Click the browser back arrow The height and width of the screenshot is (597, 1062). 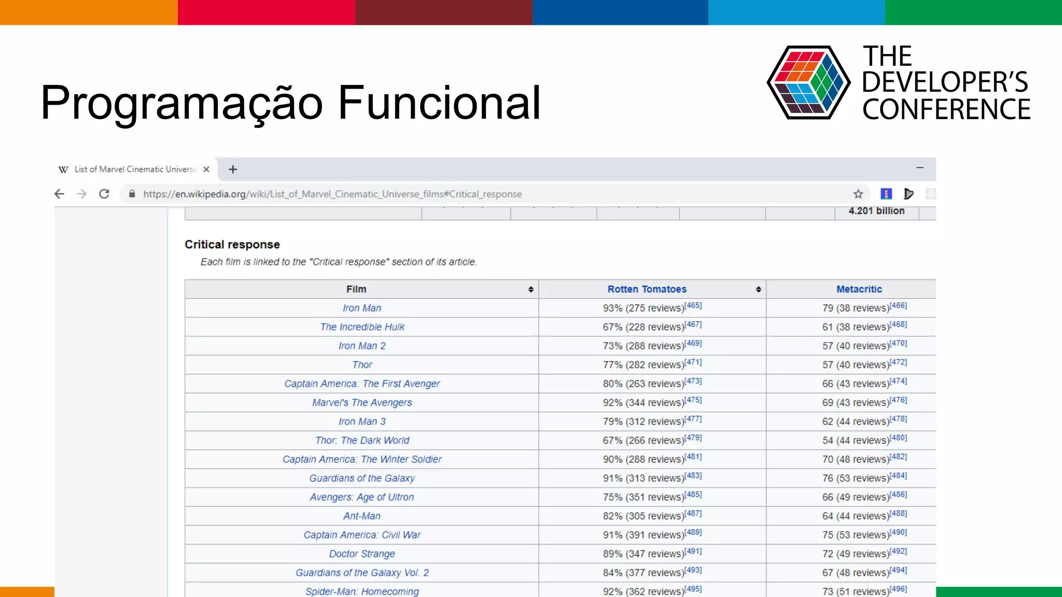coord(59,194)
